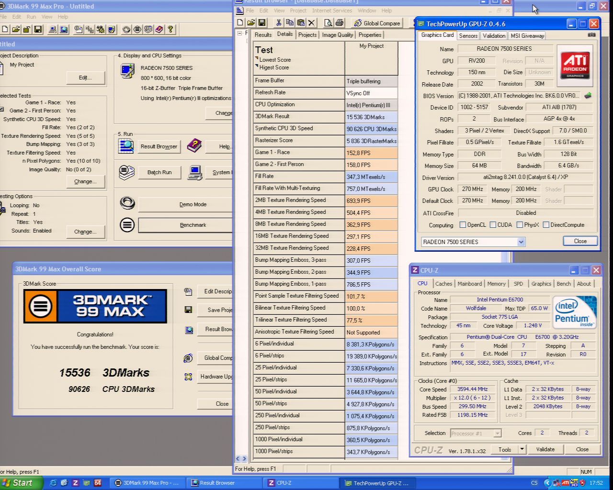Click New document icon in Result Browser toolbar

[240, 22]
